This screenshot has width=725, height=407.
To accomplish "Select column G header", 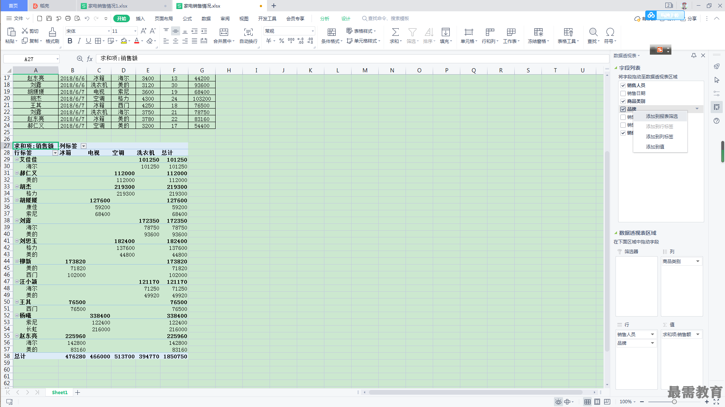I will pos(202,70).
